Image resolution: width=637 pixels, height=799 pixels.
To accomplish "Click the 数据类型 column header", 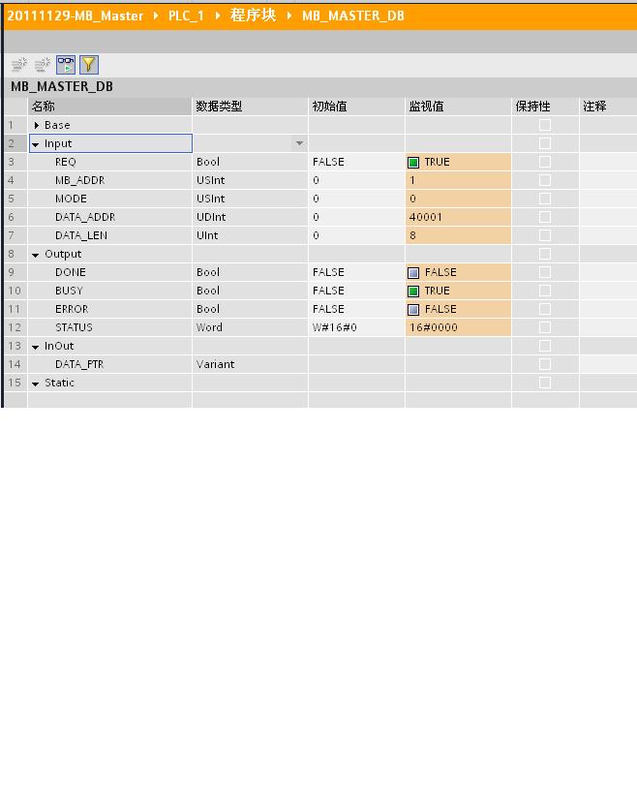I will point(250,107).
